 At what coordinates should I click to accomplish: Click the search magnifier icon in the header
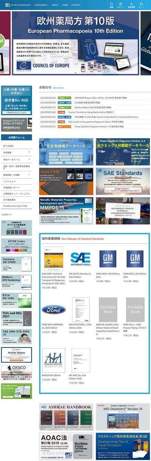coord(111,5)
